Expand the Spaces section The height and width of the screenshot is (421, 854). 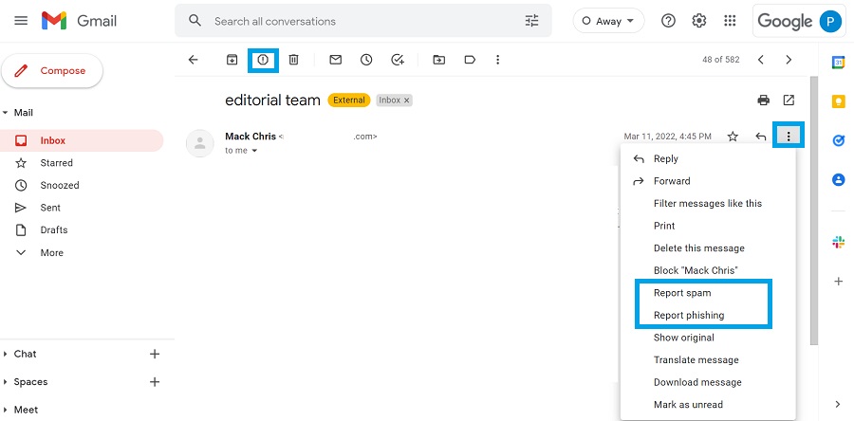pos(6,382)
